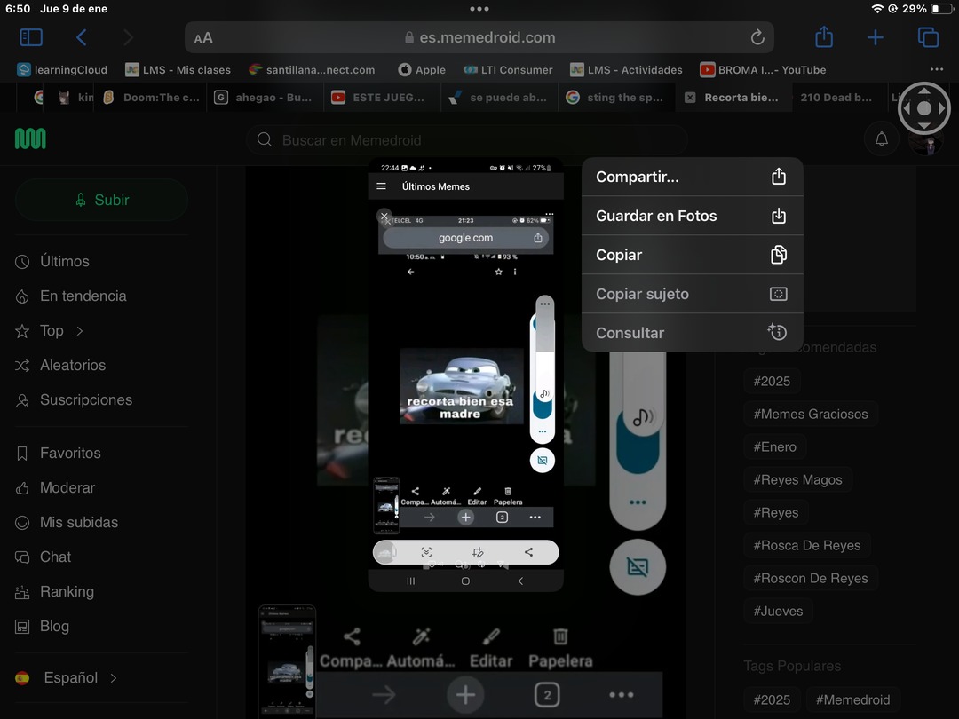Open the LMS - Mis clases bookmark

pos(178,70)
